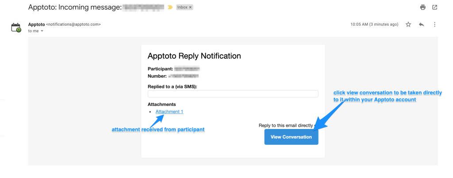453x178 pixels.
Task: Click the Apptoto sender avatar
Action: click(x=16, y=27)
